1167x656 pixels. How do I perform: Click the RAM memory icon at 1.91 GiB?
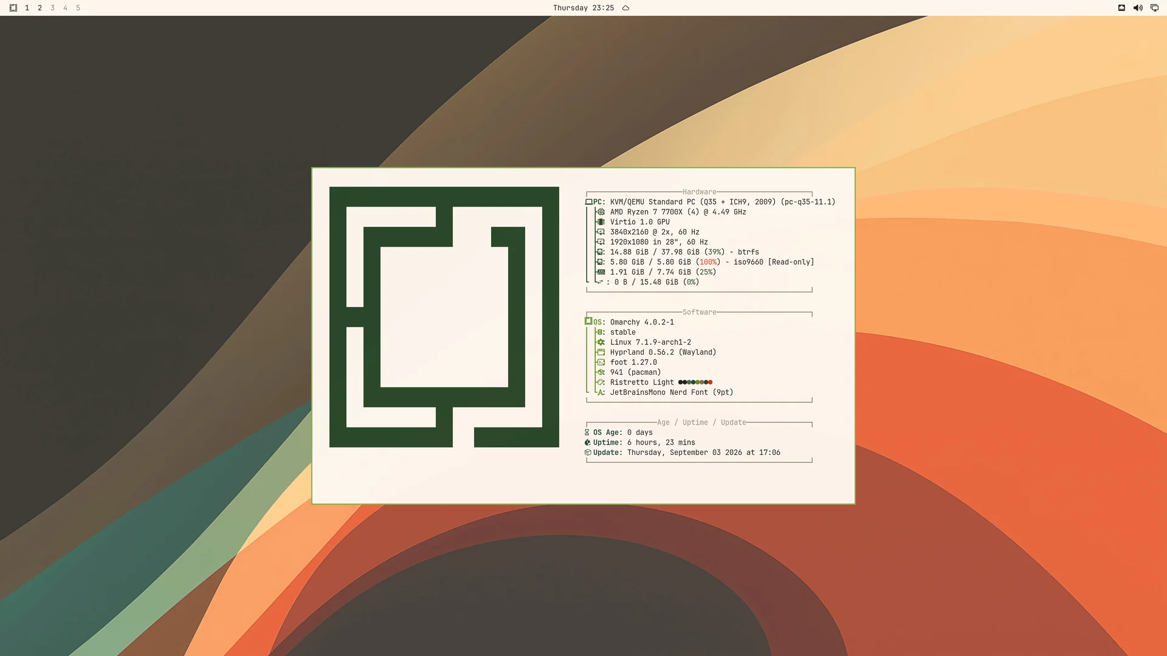click(601, 272)
